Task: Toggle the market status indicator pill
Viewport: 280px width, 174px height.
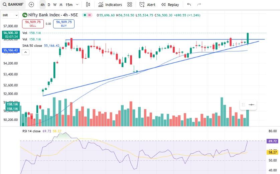Action: (87, 15)
